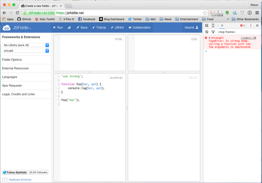Expand External Resources section
The width and height of the screenshot is (262, 183).
[15, 68]
